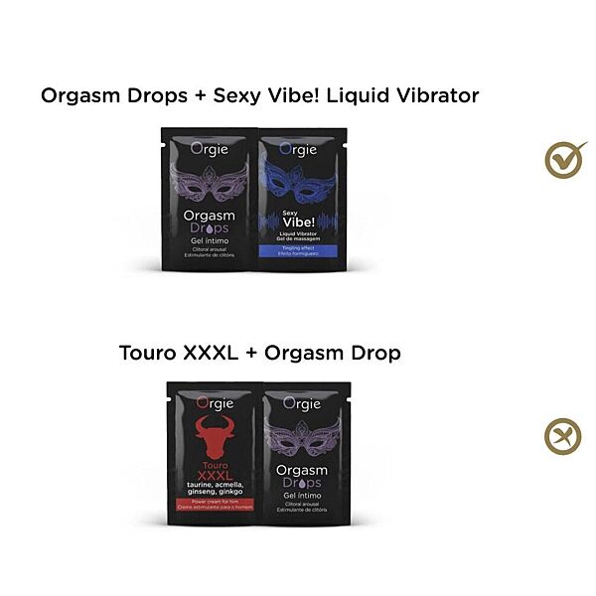Click the red bull head logo
The height and width of the screenshot is (596, 596).
tap(214, 437)
